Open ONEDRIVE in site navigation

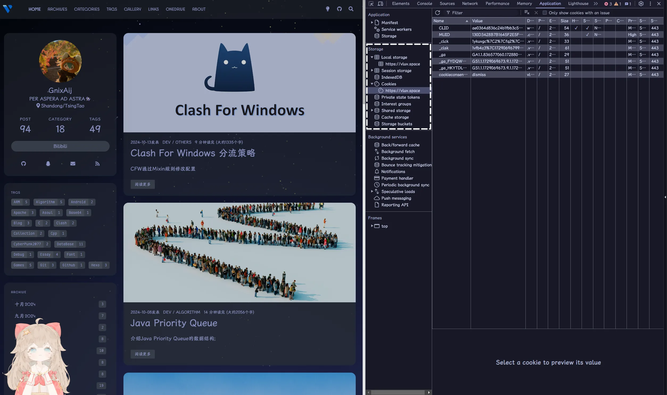point(175,9)
